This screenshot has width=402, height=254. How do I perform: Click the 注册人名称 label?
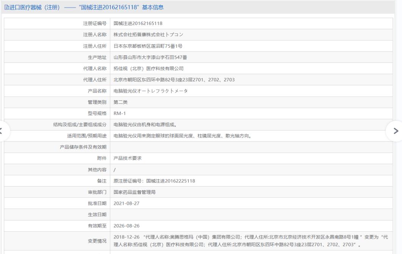tap(95, 34)
